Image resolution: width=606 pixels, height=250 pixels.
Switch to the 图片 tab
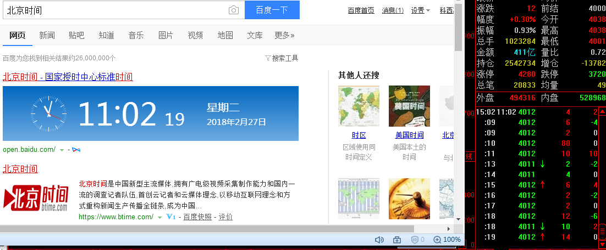click(166, 36)
